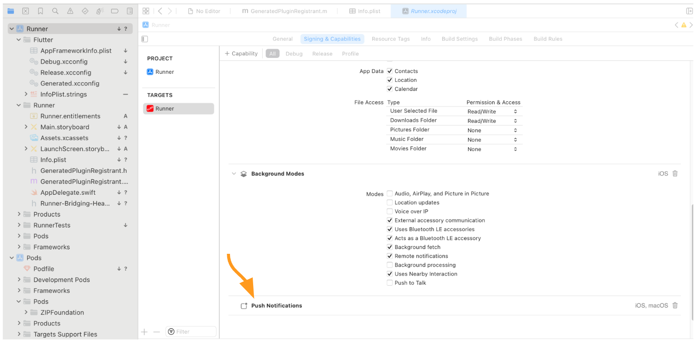Click the Runner breadcrumb icon
This screenshot has height=344, width=698.
pos(146,25)
